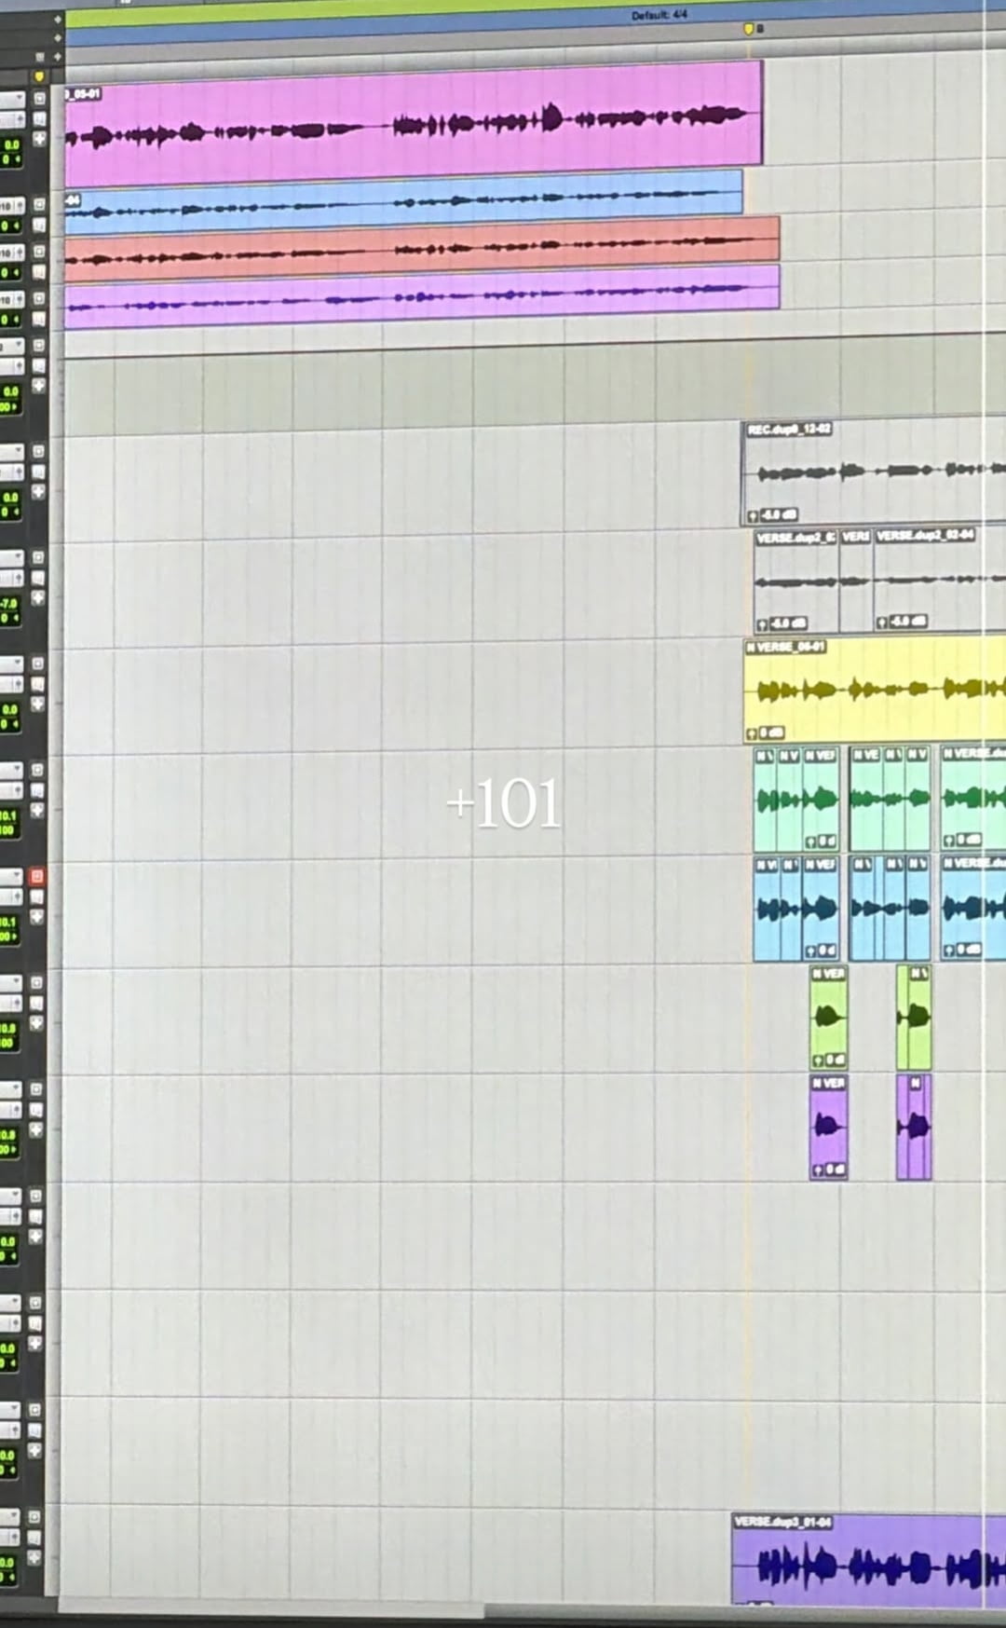Screen dimensions: 1006x1628
Task: Click the yellow marker icon in the marker ruler
Action: pyautogui.click(x=749, y=30)
